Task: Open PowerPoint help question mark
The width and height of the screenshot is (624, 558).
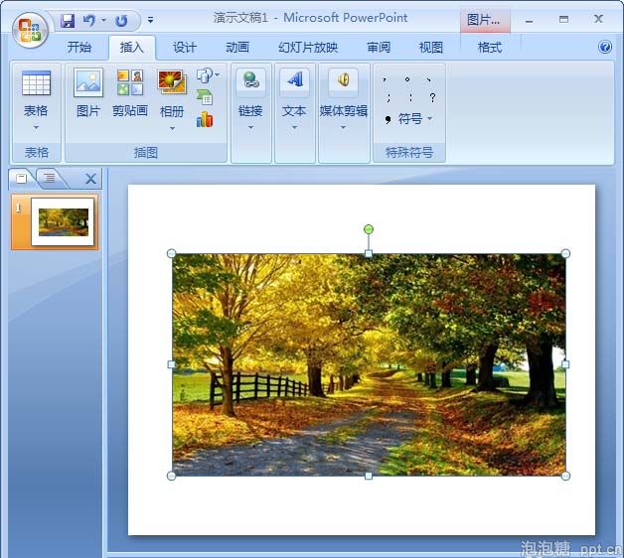Action: pos(605,47)
